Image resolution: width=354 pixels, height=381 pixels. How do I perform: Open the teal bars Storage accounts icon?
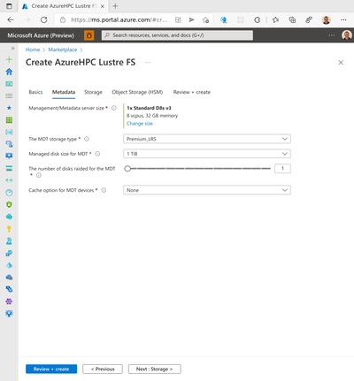coord(9,168)
